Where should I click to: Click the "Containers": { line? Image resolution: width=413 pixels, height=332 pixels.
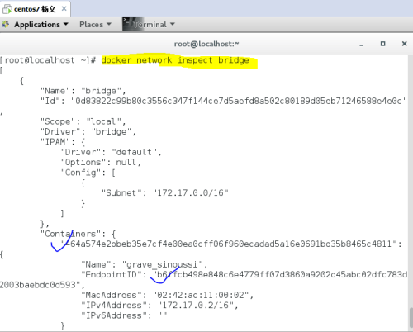[x=78, y=234]
